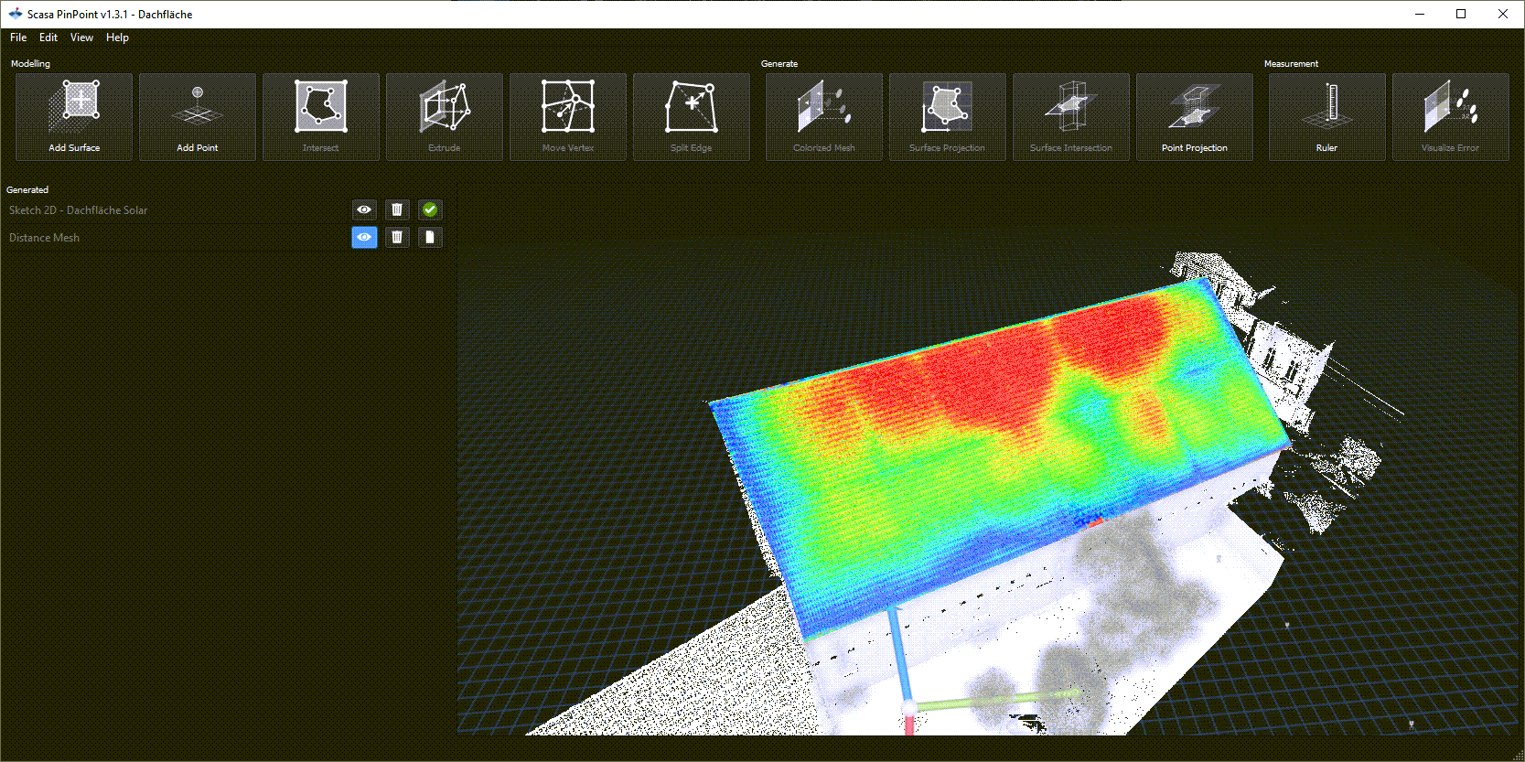Select the Add Point tool

198,117
